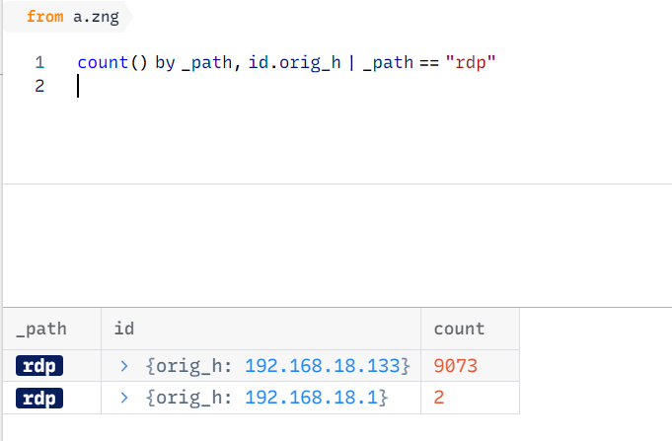
Task: Select the count value 2
Action: coord(439,398)
